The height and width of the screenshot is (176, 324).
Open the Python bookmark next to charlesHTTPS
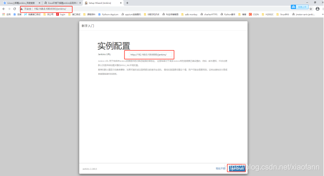pos(228,15)
